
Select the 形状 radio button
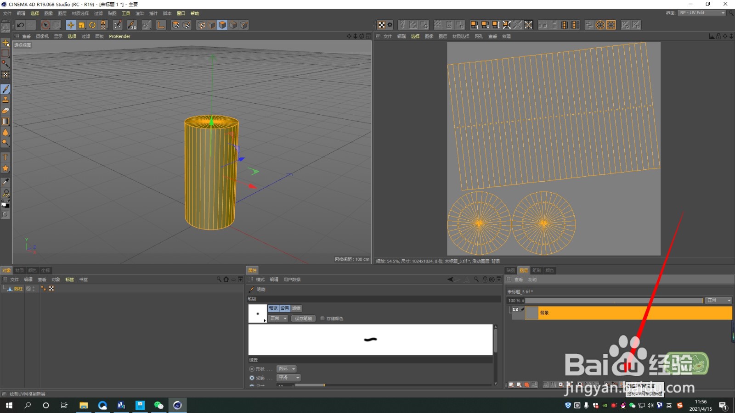252,369
